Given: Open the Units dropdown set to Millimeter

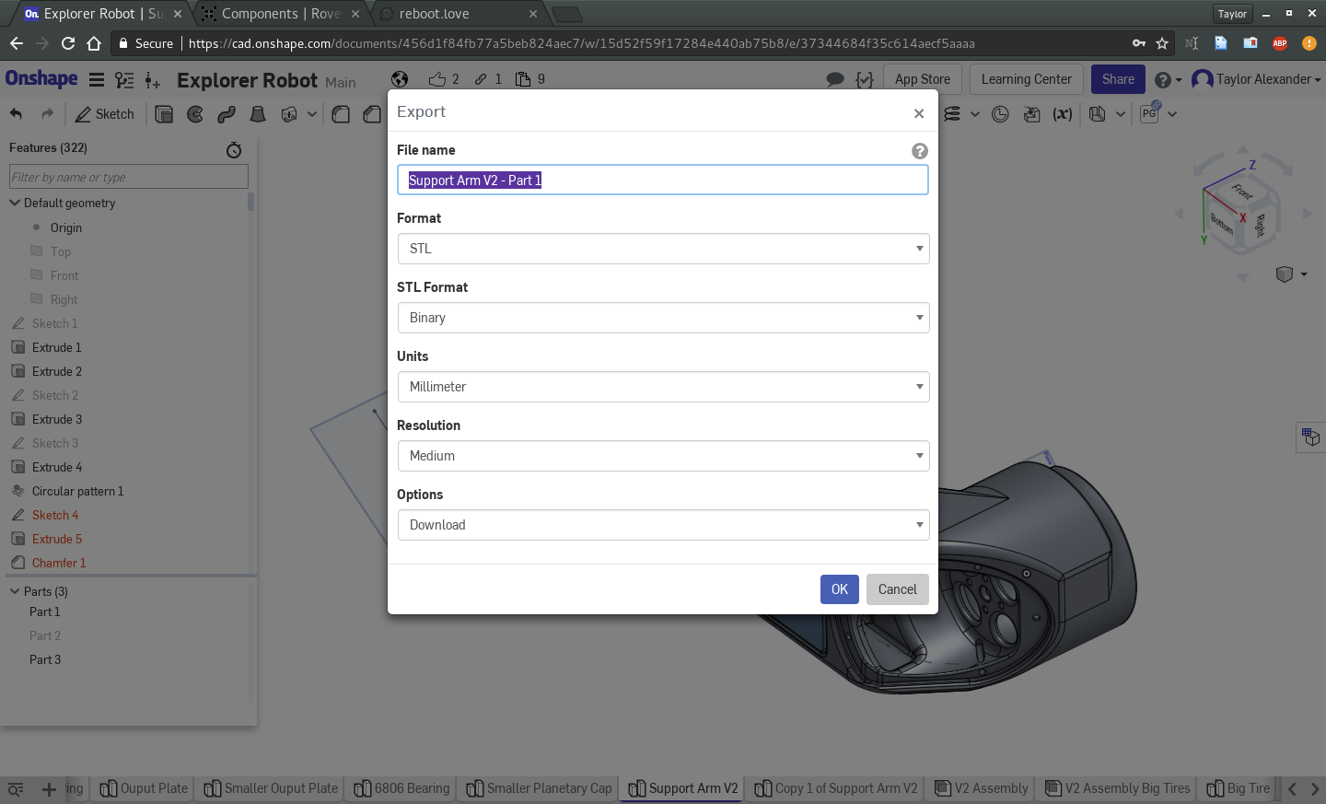Looking at the screenshot, I should [x=662, y=387].
